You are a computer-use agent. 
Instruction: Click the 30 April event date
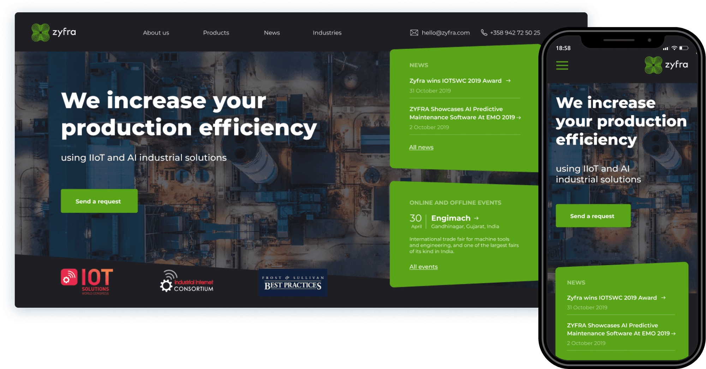(416, 221)
